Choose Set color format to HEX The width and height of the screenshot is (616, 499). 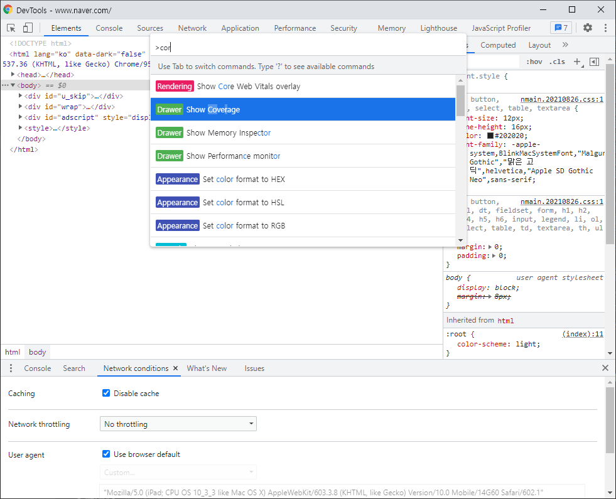[303, 179]
